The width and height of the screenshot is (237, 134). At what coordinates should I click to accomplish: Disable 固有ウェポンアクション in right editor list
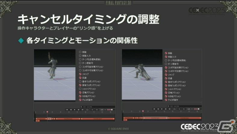coord(166,85)
